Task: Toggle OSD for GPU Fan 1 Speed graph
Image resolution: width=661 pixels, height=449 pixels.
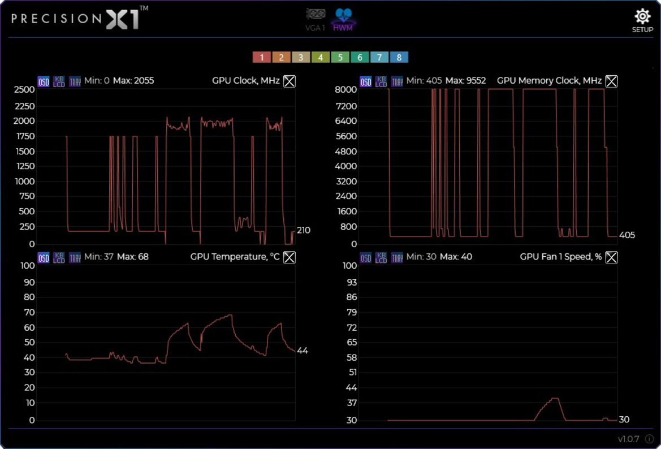Action: (365, 258)
